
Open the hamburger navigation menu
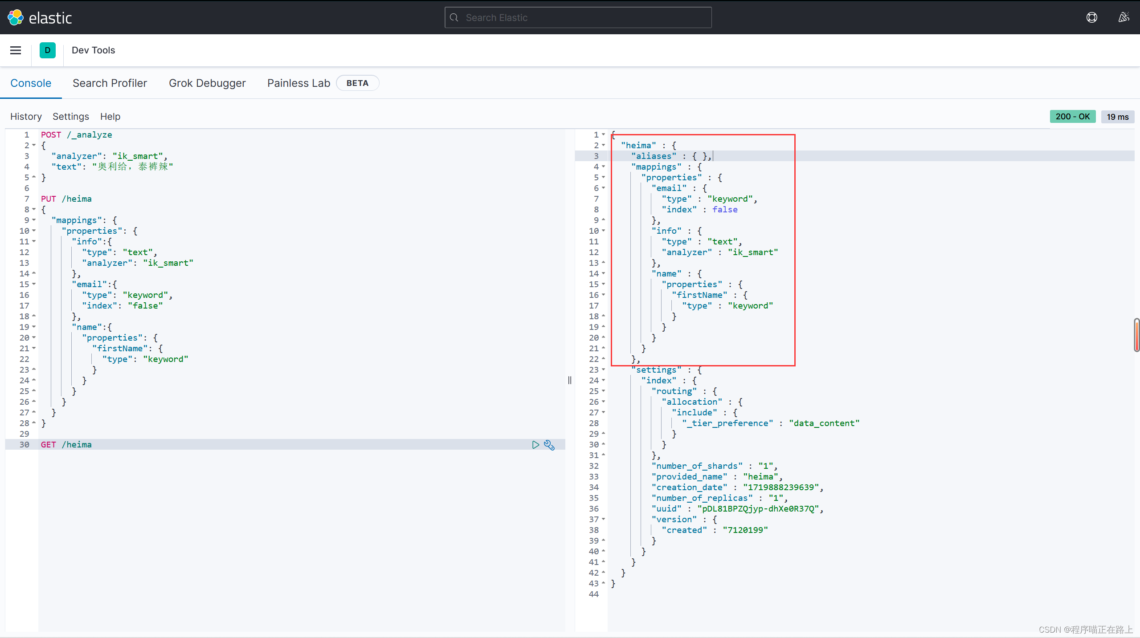(x=16, y=50)
